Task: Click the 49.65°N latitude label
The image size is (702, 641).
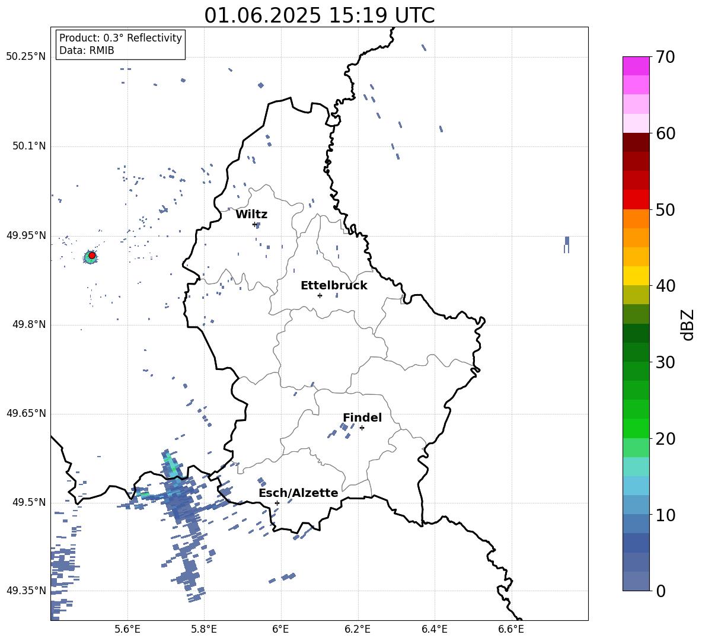Action: click(x=25, y=413)
